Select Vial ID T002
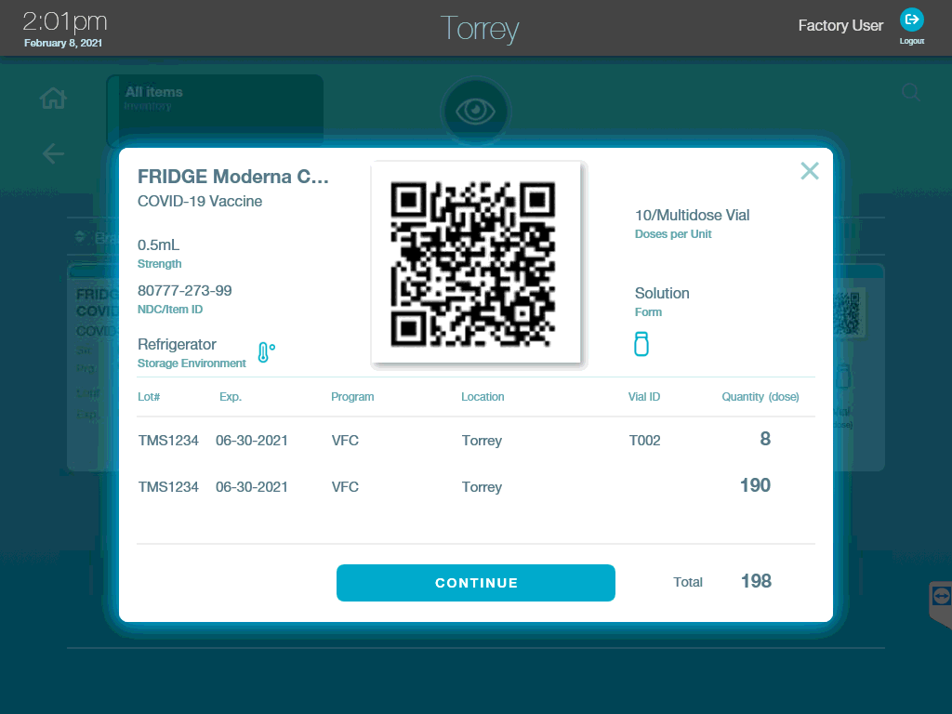952x714 pixels. pos(645,440)
